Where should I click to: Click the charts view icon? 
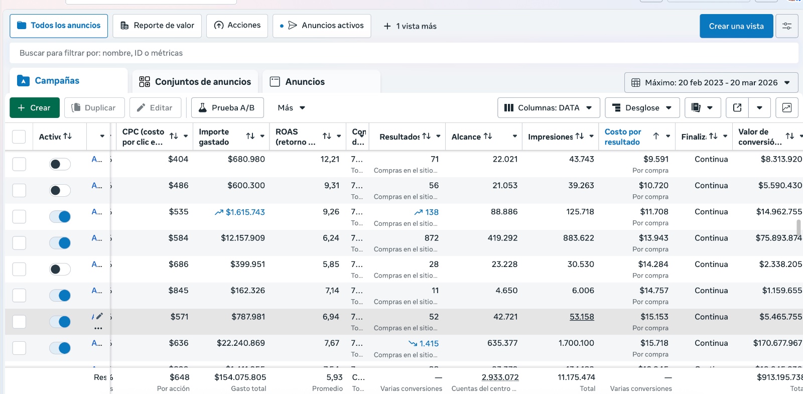[786, 108]
